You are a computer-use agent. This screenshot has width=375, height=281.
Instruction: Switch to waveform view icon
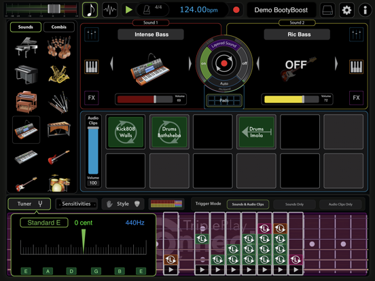110,10
